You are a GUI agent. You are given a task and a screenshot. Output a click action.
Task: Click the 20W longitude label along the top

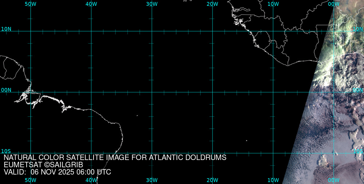tap(212, 4)
